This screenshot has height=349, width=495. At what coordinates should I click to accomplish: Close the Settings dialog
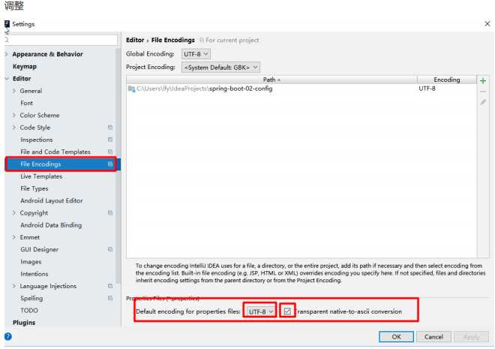click(x=487, y=24)
